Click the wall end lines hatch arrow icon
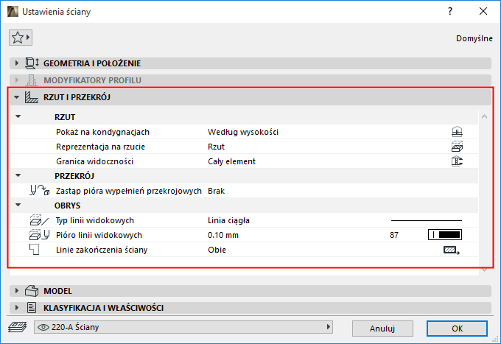The image size is (501, 344). 452,250
